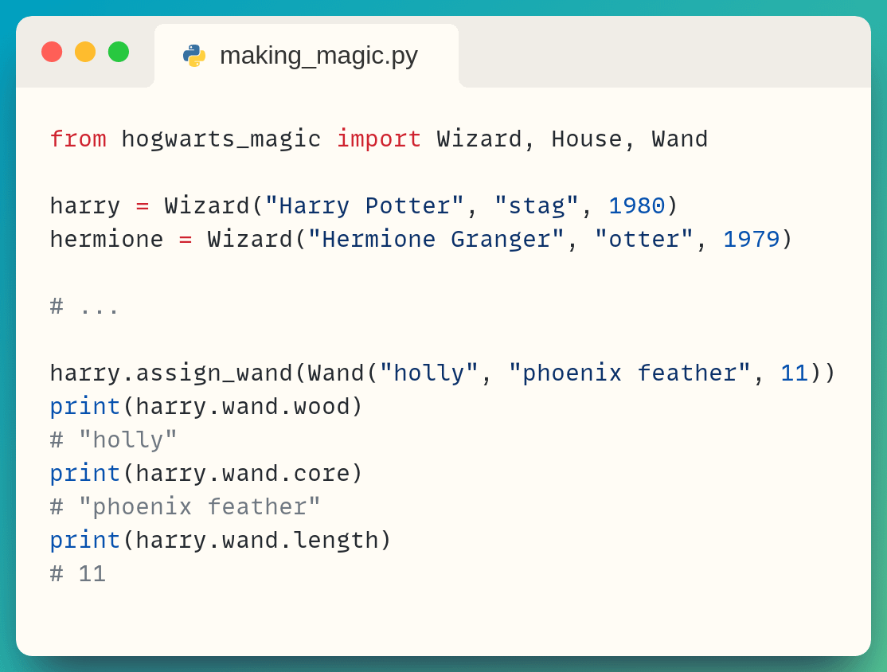Click the 'import' keyword
Screen dimensions: 887x672
(378, 139)
